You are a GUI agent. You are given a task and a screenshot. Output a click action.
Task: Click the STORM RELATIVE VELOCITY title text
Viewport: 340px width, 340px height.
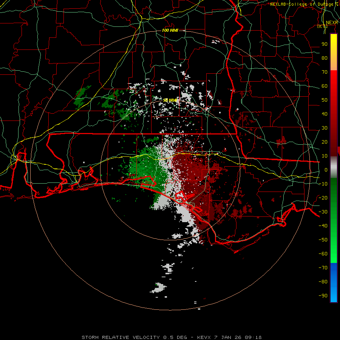[121, 337]
